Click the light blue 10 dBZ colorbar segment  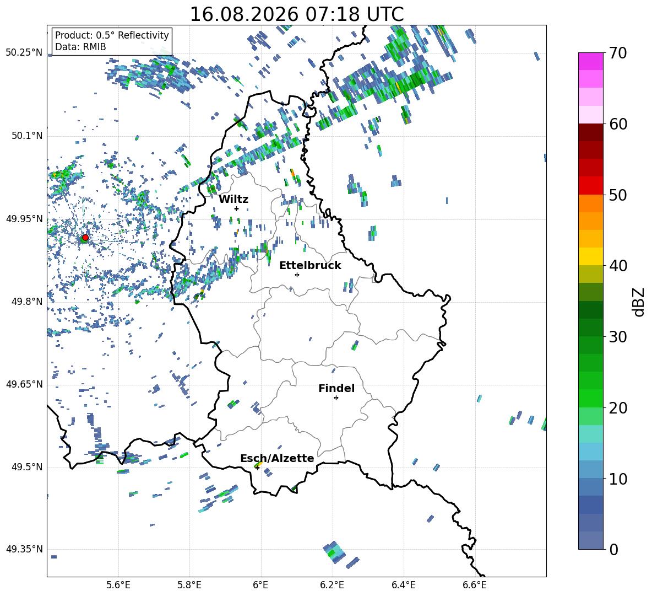tap(590, 469)
